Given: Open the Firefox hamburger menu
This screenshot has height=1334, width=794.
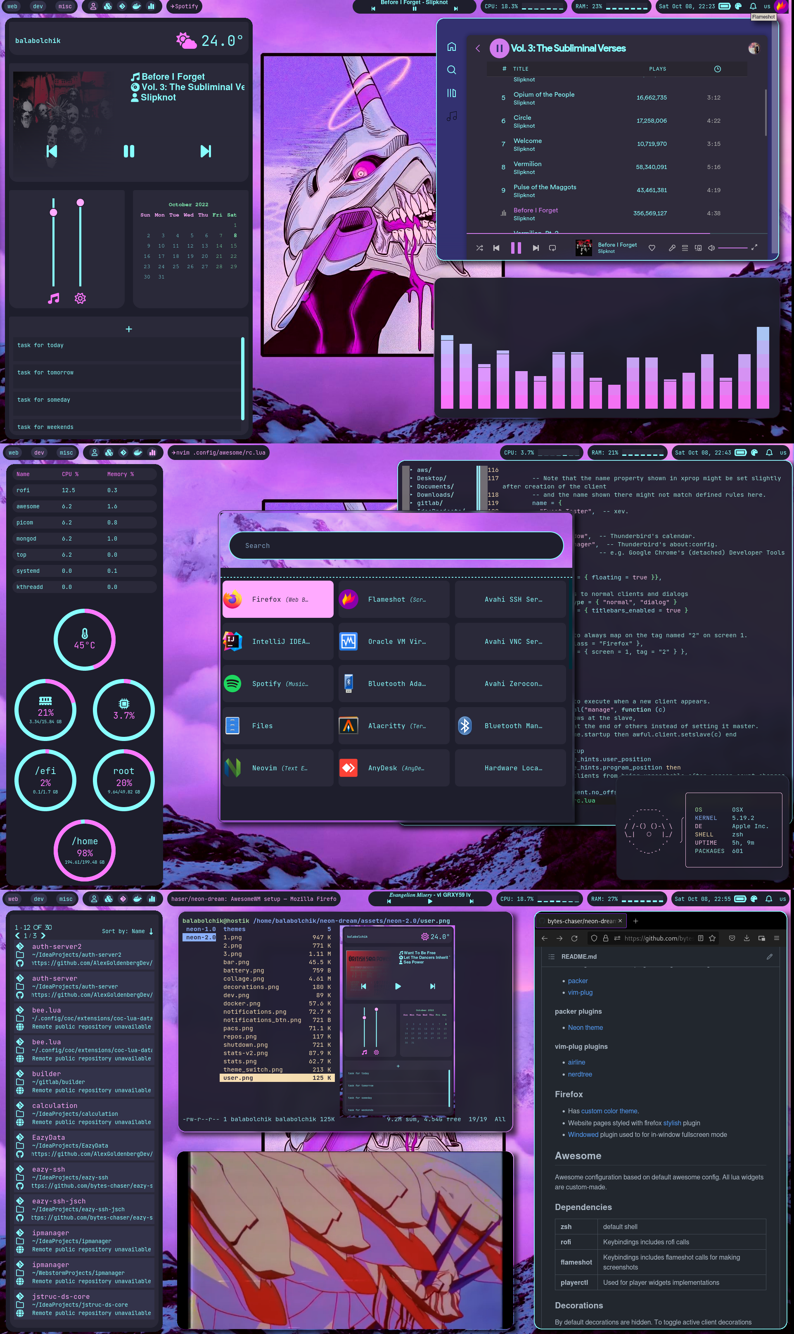Looking at the screenshot, I should point(776,938).
